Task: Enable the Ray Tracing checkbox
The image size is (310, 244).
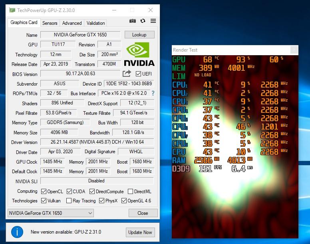Action: (69, 201)
